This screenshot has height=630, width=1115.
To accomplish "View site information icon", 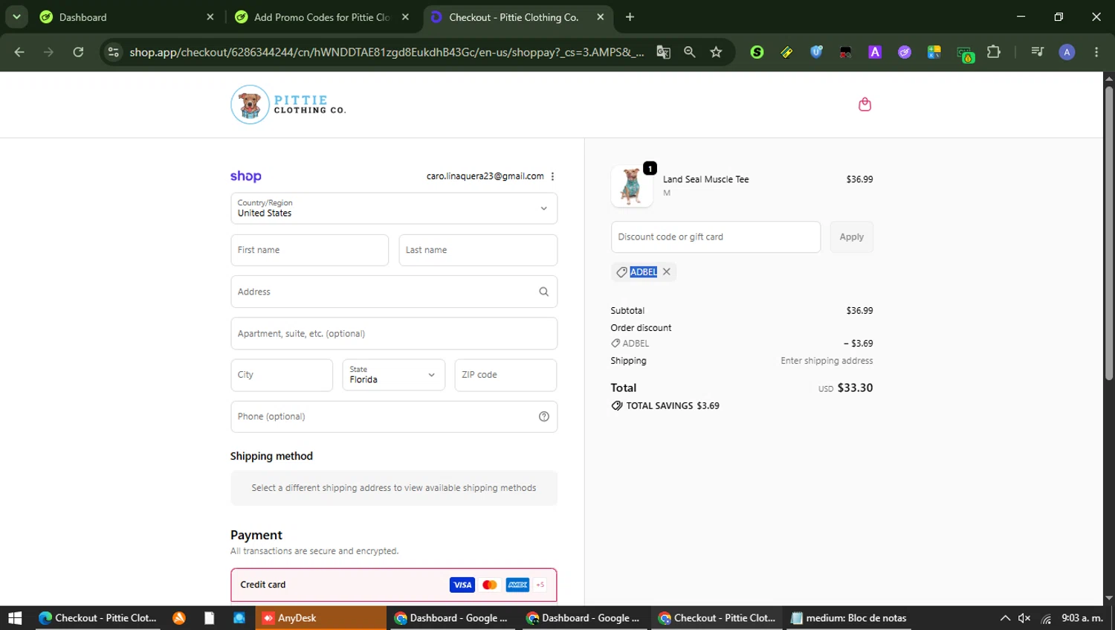I will coord(113,52).
